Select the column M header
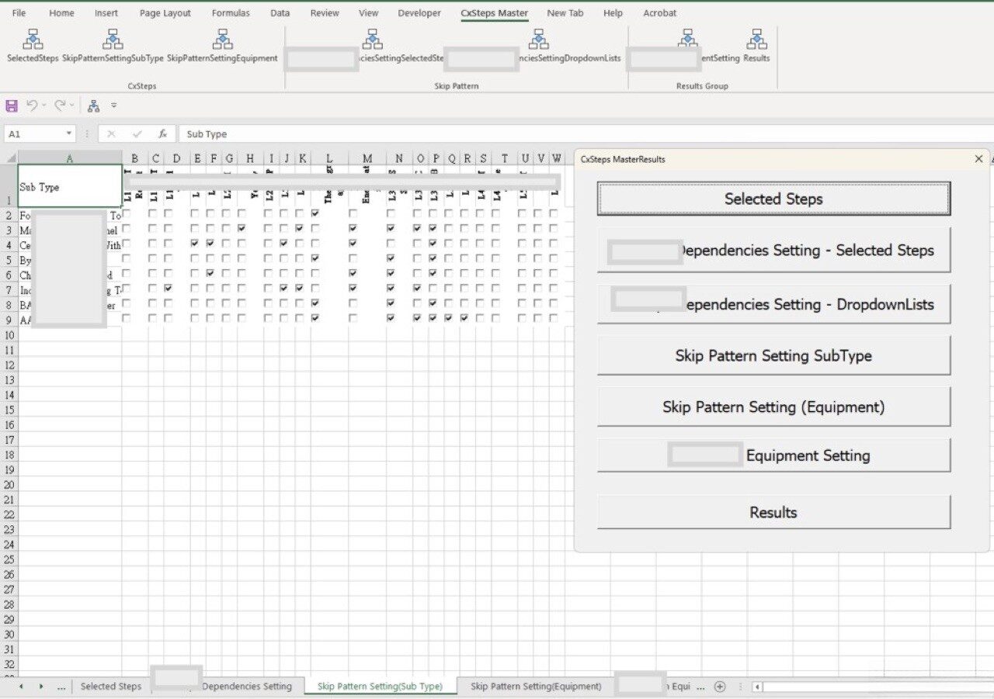Screen dimensions: 994x699 coord(367,158)
